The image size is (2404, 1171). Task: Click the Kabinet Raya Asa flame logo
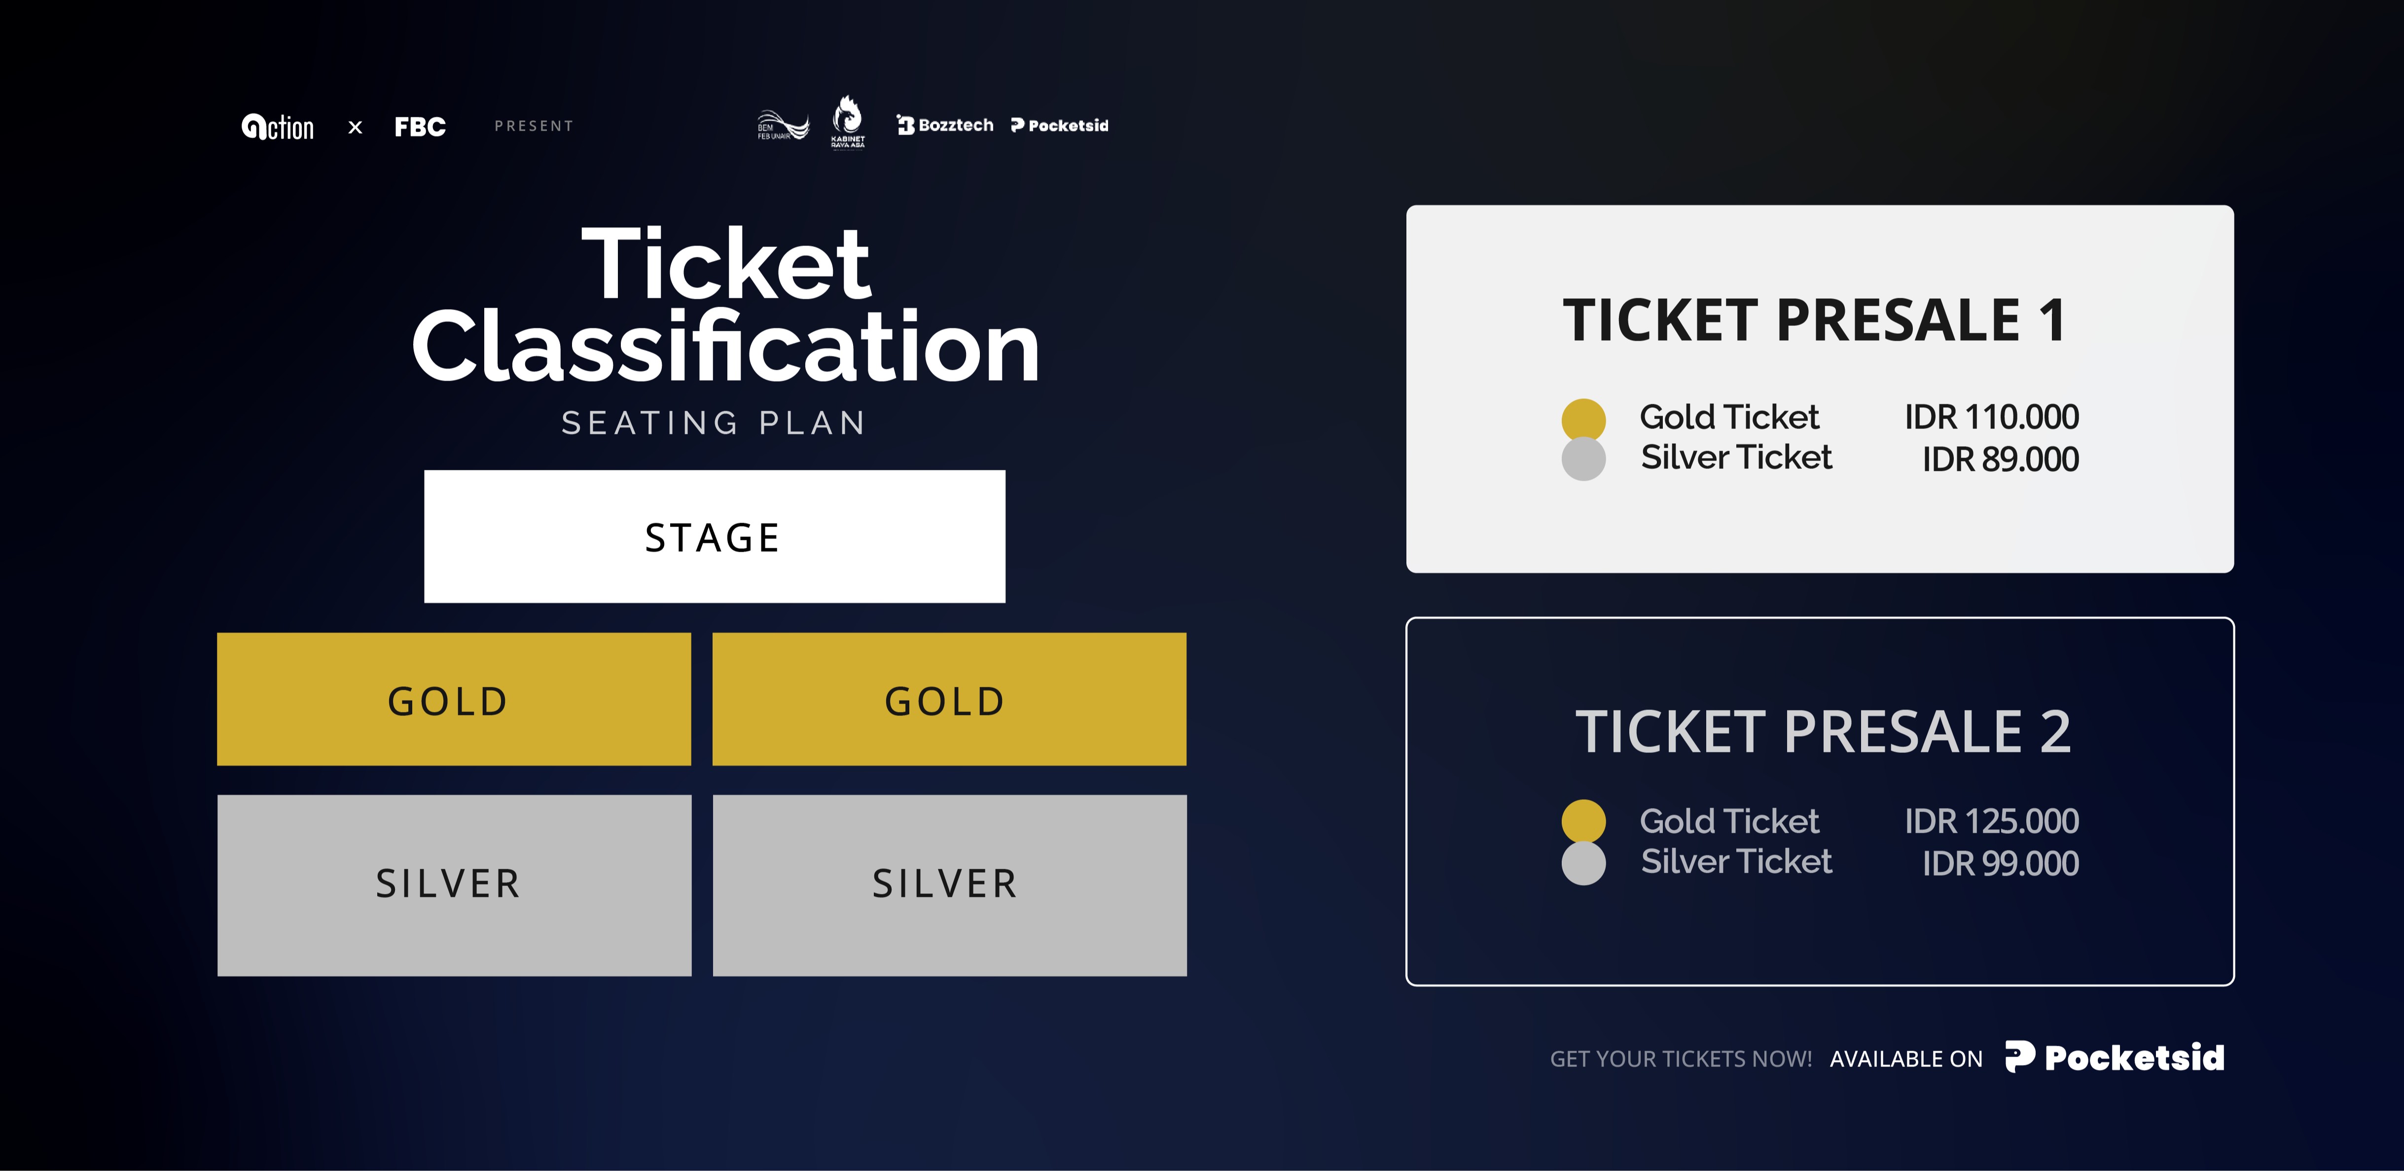pos(847,122)
